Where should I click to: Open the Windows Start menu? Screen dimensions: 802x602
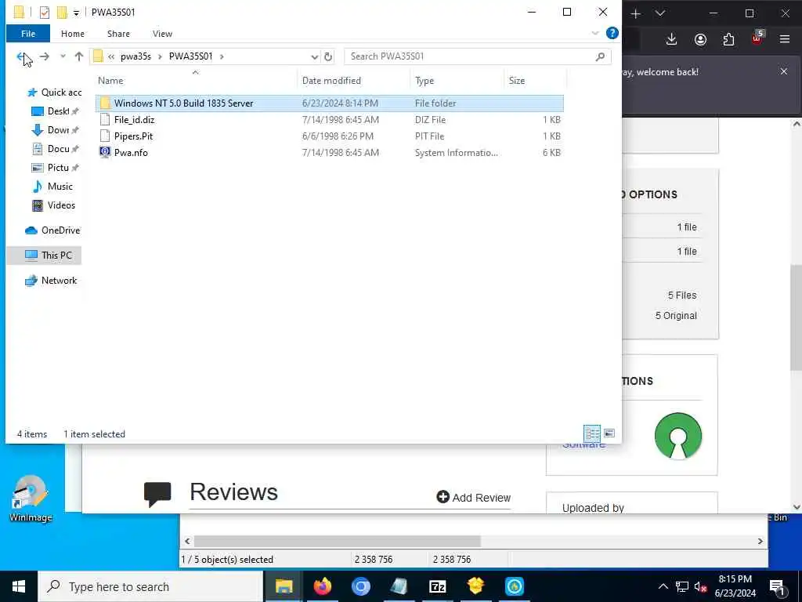[19, 586]
